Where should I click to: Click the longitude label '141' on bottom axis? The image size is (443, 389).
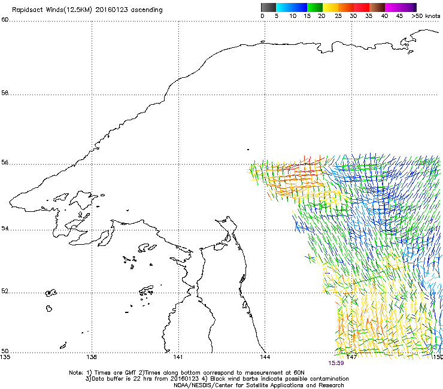point(178,357)
